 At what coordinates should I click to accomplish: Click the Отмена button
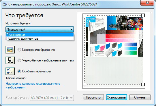(140, 97)
